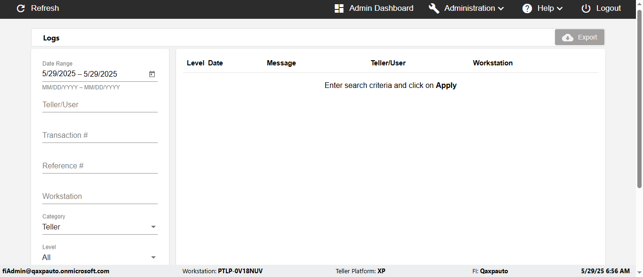The width and height of the screenshot is (643, 277).
Task: Open the Category dropdown showing Teller
Action: [x=100, y=227]
